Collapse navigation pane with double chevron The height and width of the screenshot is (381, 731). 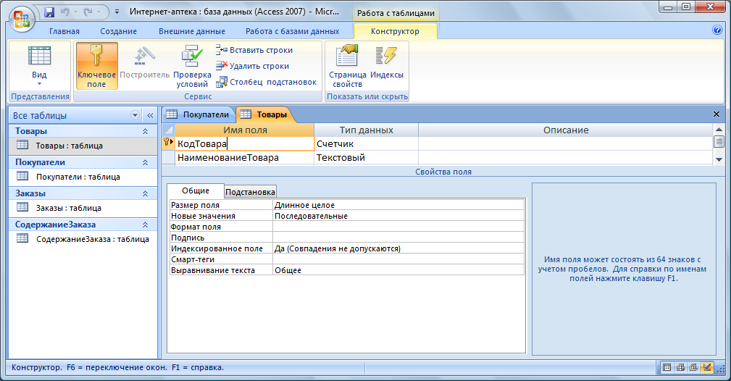(x=150, y=115)
